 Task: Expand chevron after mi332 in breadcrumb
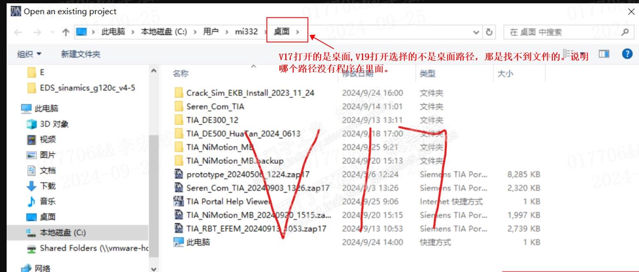click(266, 32)
